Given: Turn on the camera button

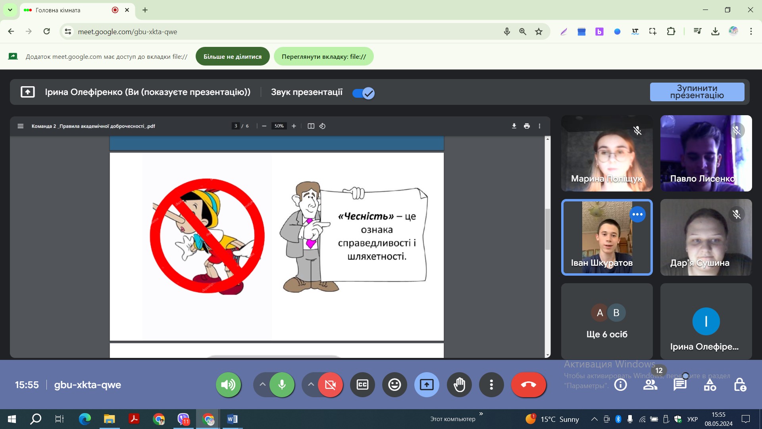Looking at the screenshot, I should (x=330, y=385).
